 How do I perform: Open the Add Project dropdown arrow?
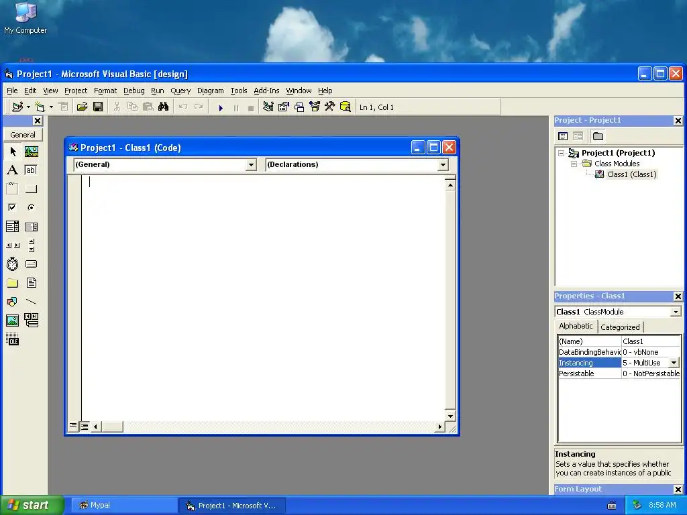pyautogui.click(x=28, y=107)
